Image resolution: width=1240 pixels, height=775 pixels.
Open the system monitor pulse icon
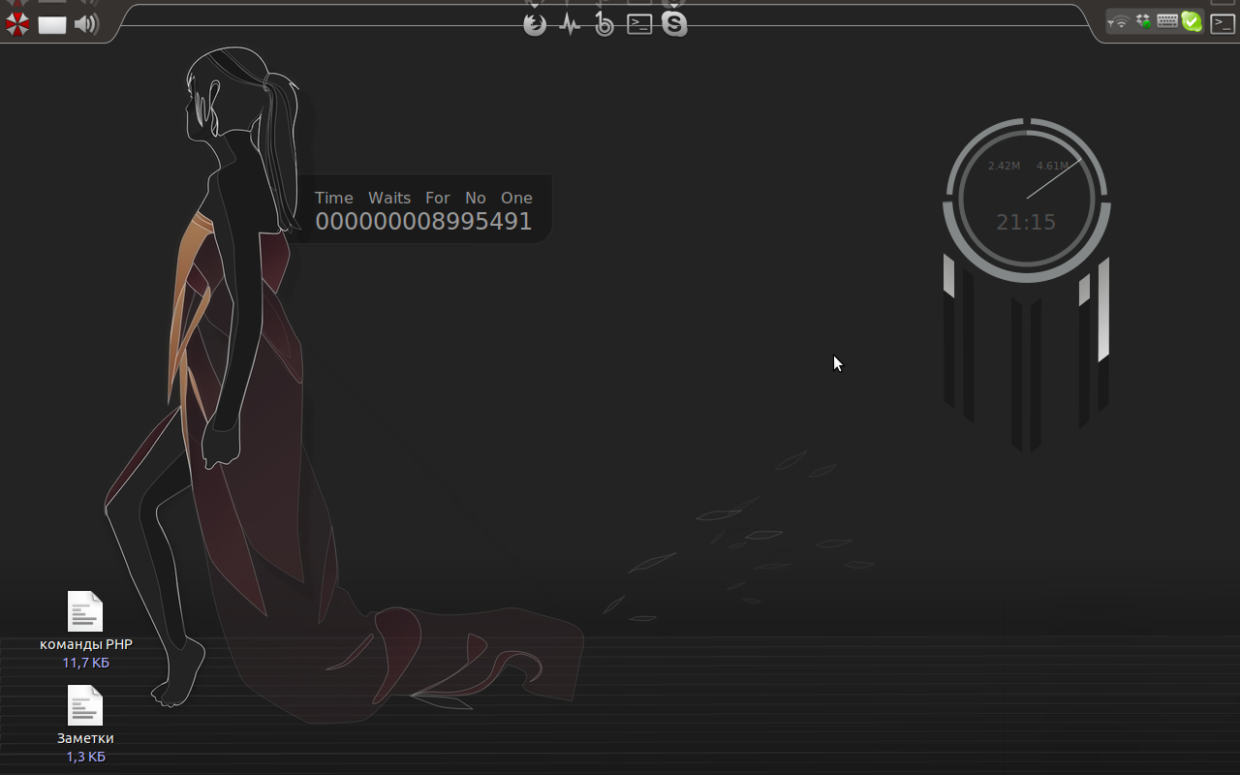pos(570,24)
